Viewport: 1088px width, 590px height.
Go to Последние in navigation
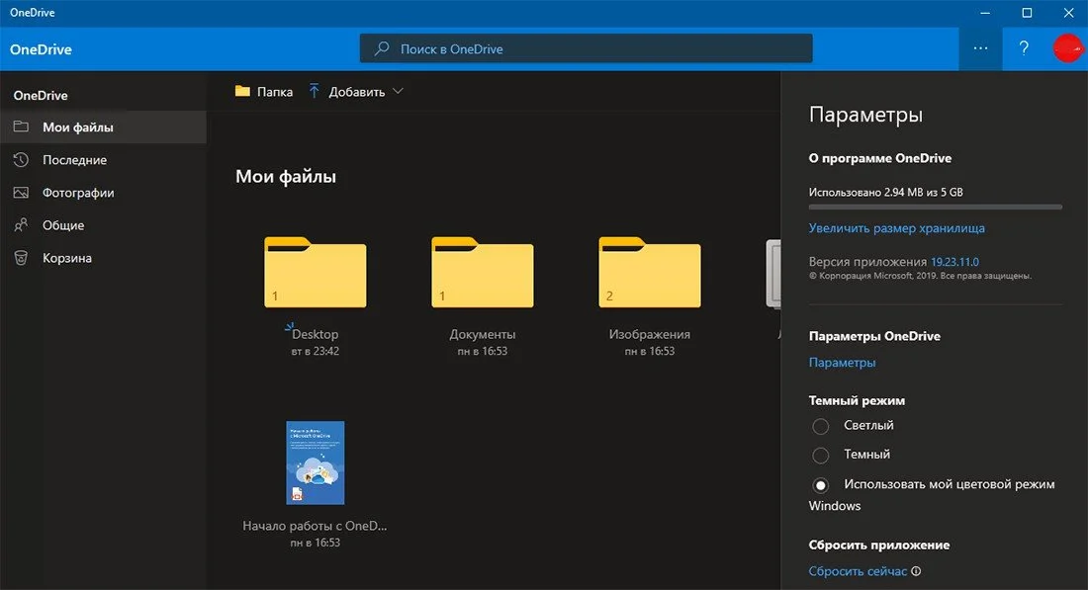tap(104, 159)
